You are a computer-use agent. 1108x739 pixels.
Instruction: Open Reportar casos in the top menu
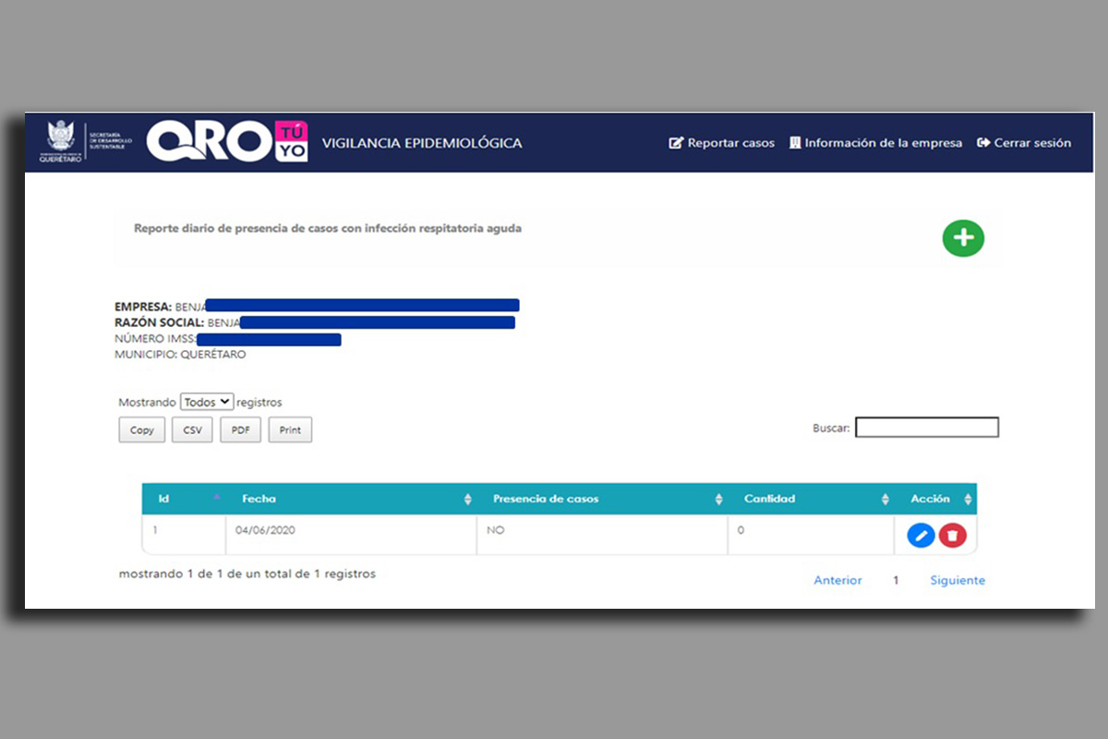722,143
